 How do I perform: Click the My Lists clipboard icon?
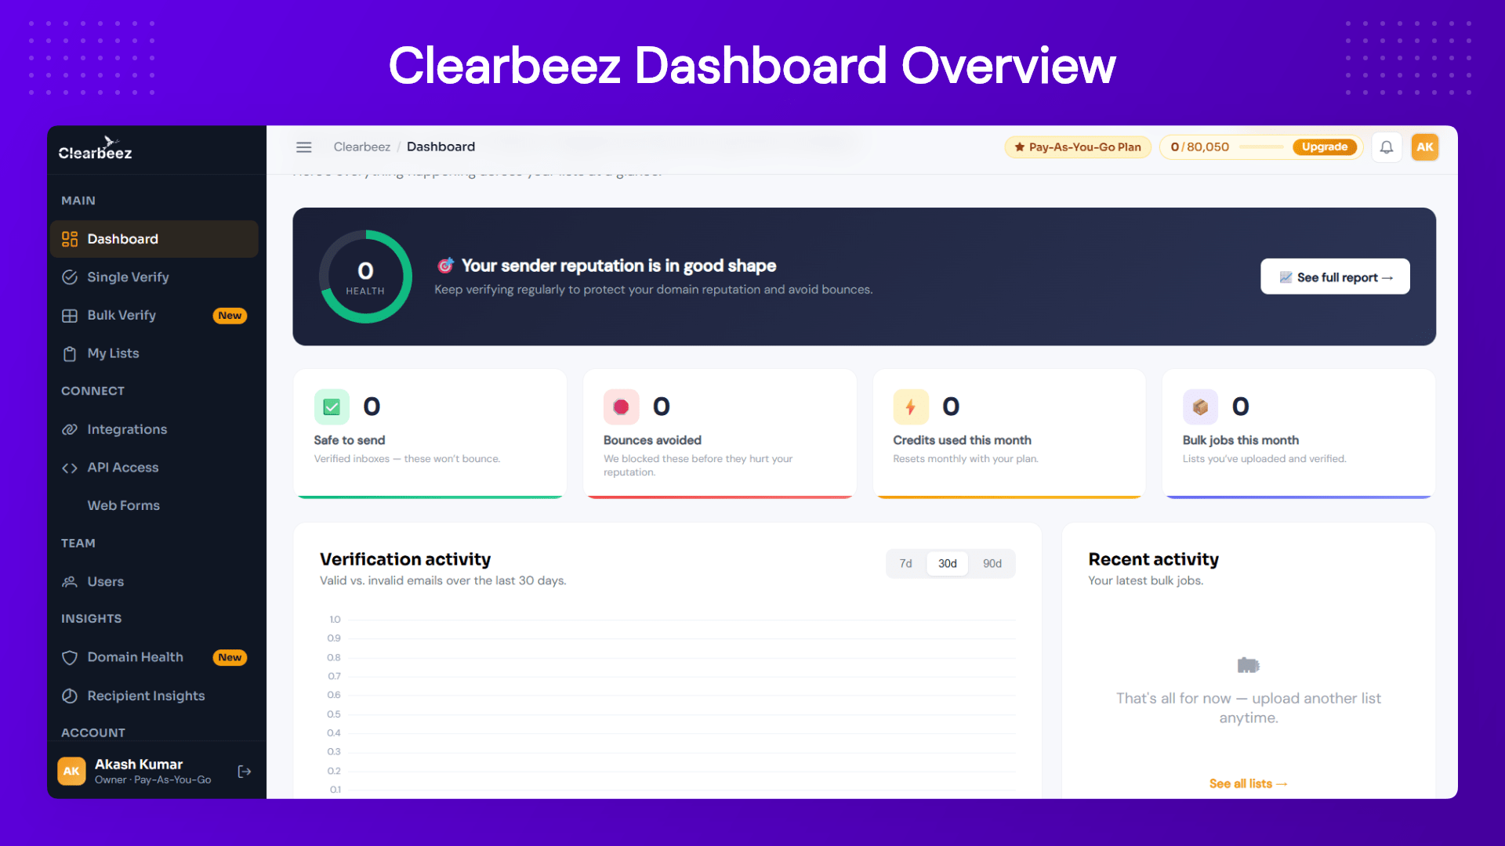tap(70, 354)
